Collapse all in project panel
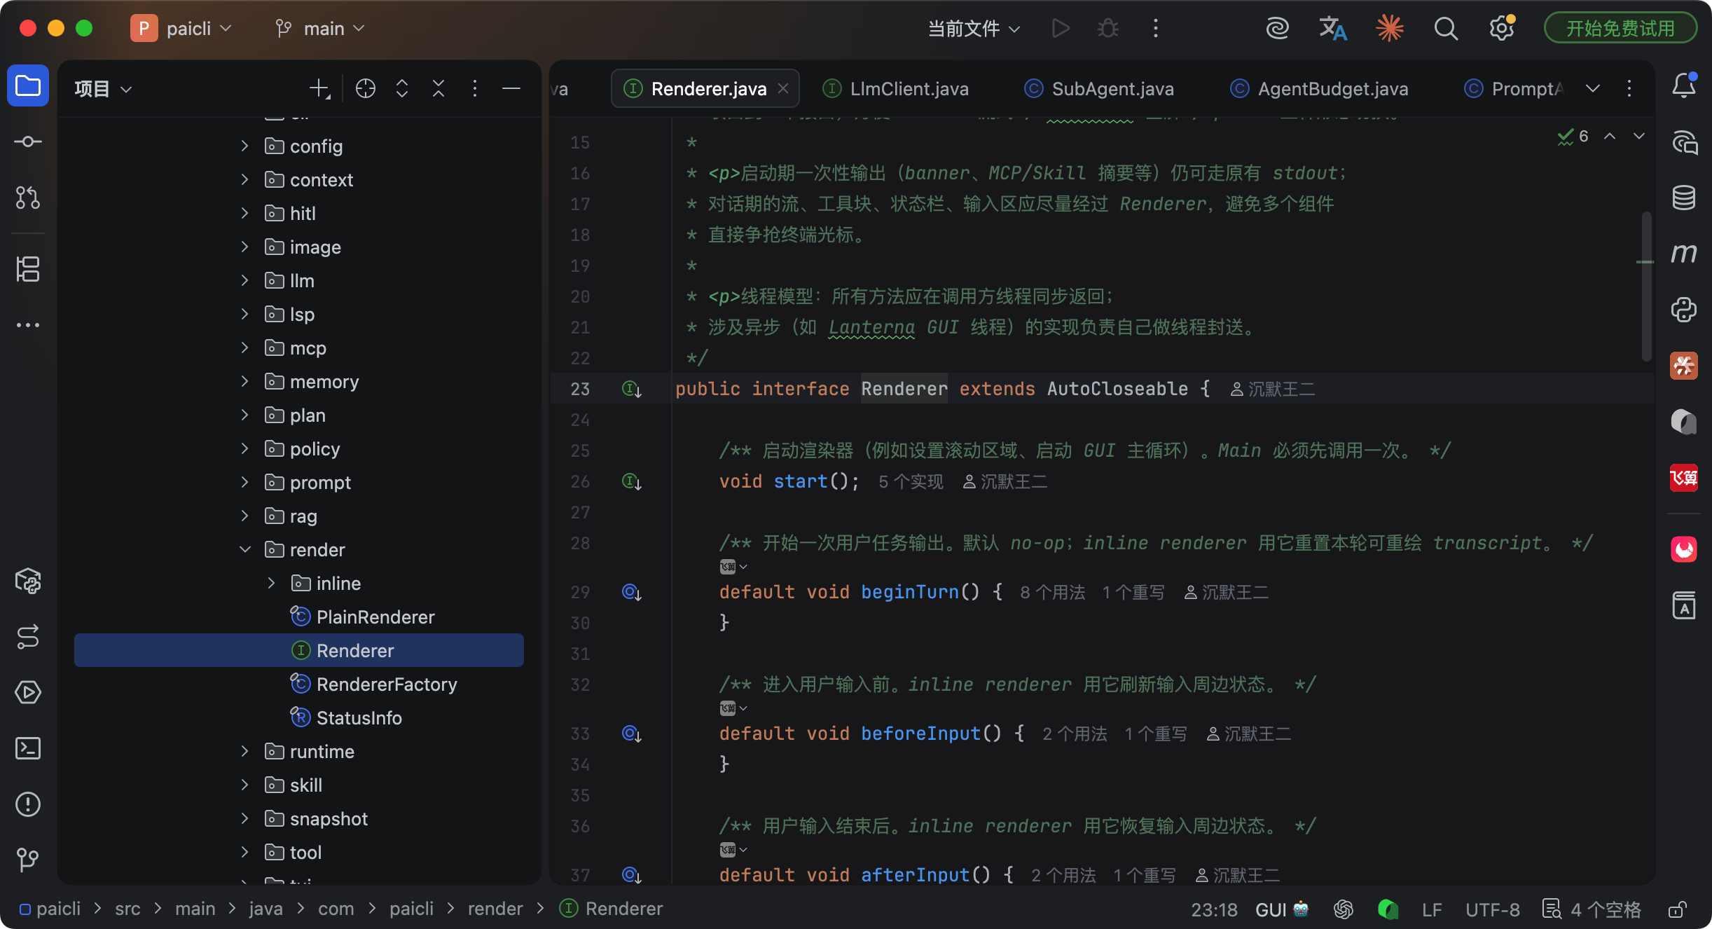Screen dimensions: 1712x929 [x=439, y=88]
